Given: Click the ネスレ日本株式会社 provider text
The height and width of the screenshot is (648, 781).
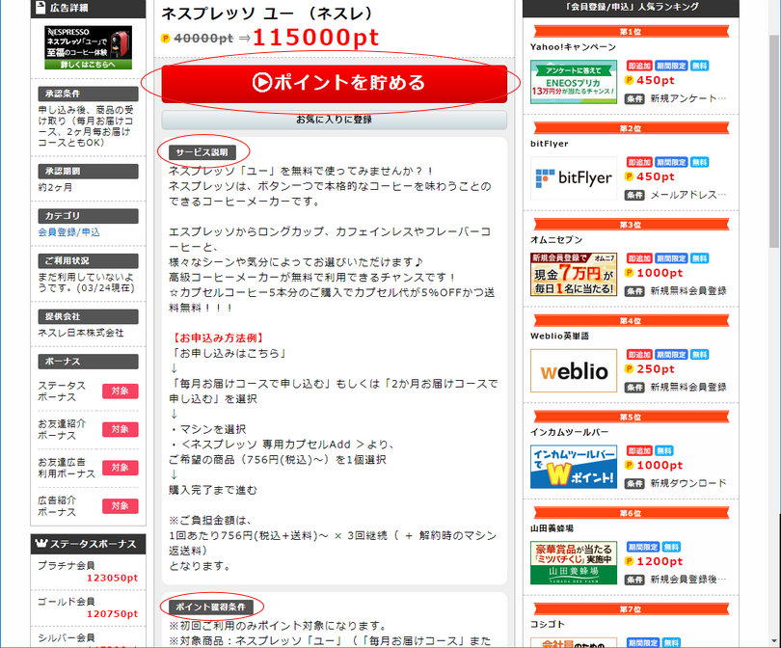Looking at the screenshot, I should (81, 333).
